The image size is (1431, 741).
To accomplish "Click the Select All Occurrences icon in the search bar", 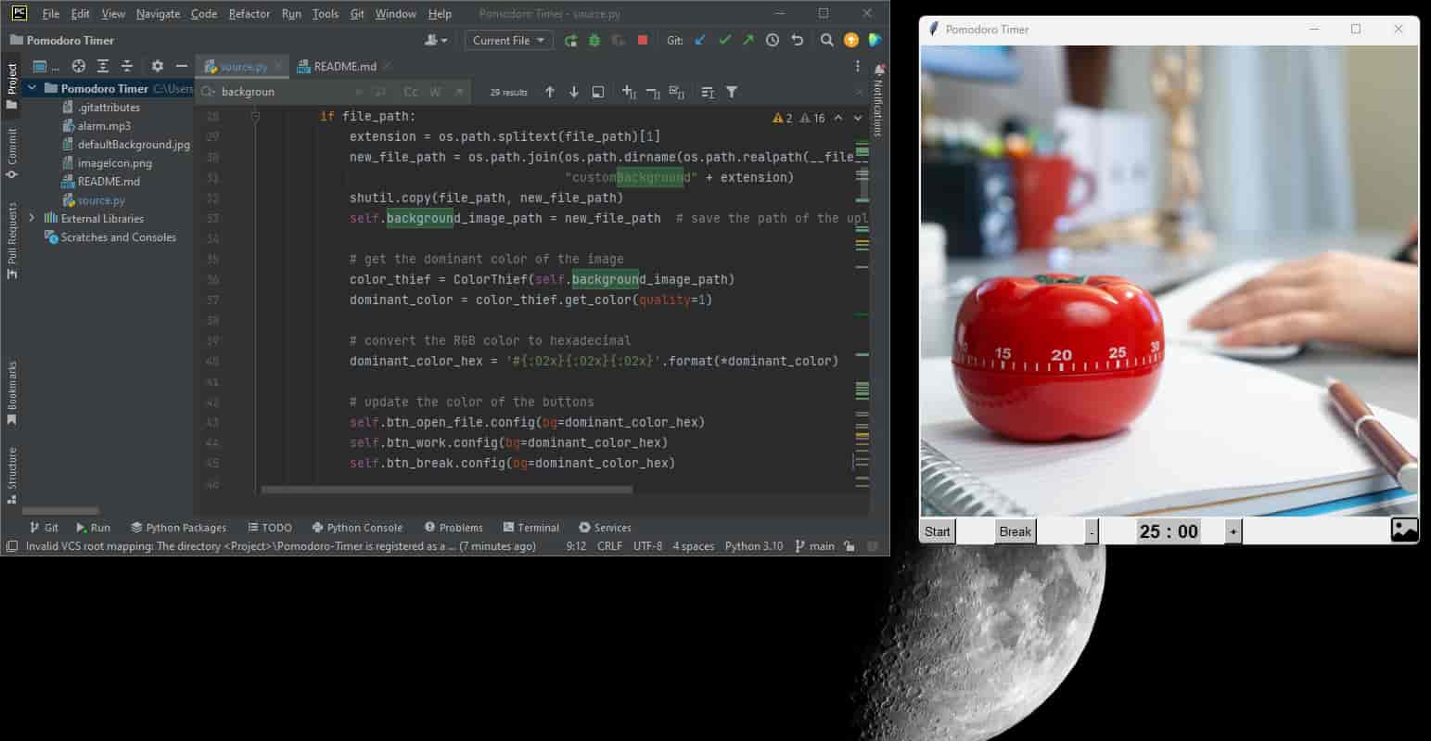I will pos(676,92).
